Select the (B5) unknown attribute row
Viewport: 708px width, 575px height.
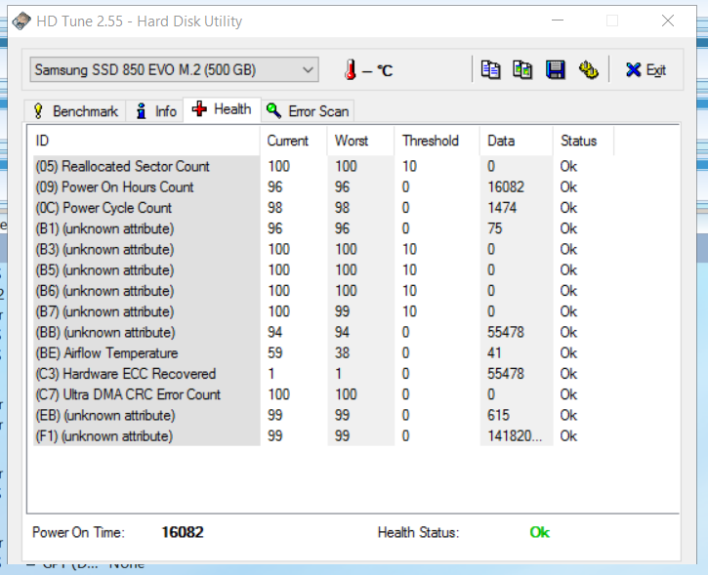click(323, 269)
